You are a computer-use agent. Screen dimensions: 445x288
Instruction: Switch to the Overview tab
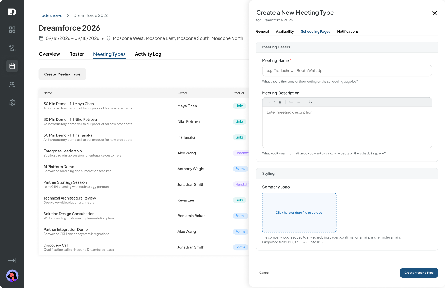pos(49,54)
